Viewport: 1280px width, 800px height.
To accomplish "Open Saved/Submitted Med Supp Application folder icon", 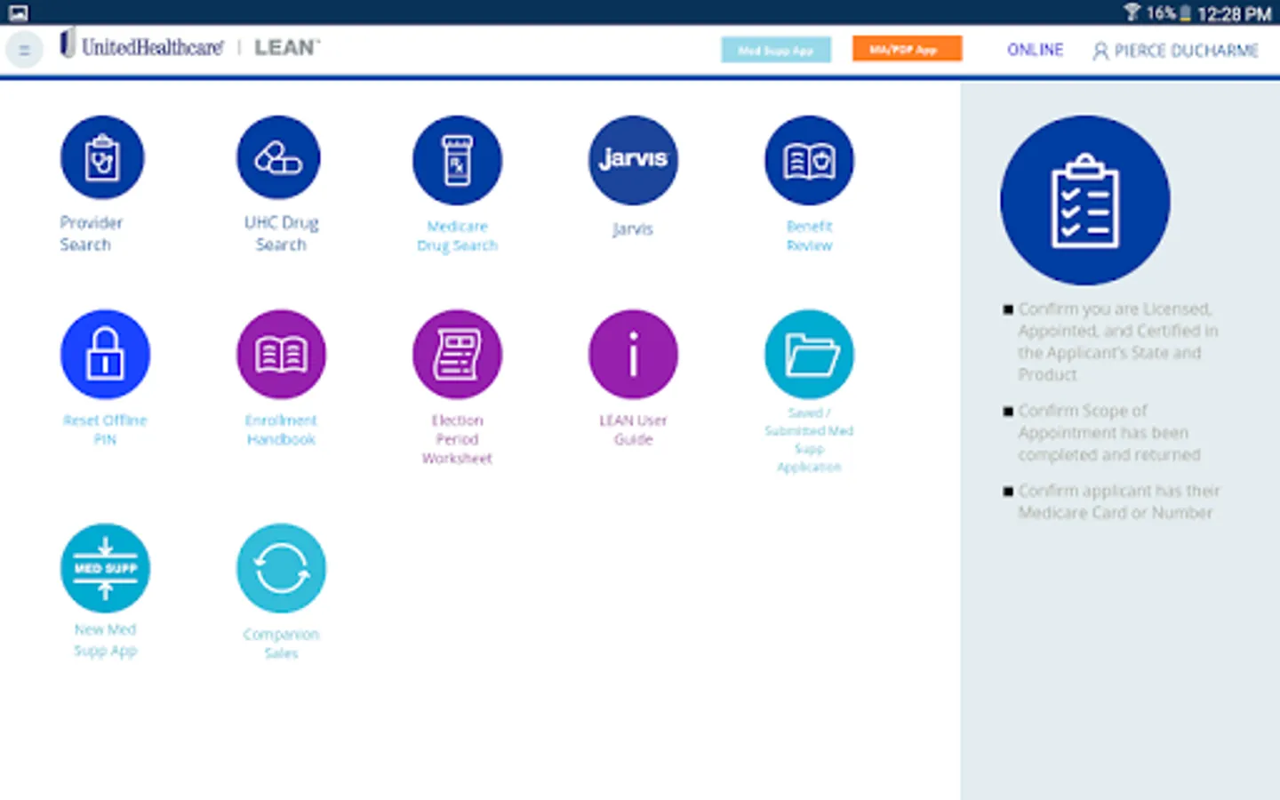I will click(x=809, y=354).
